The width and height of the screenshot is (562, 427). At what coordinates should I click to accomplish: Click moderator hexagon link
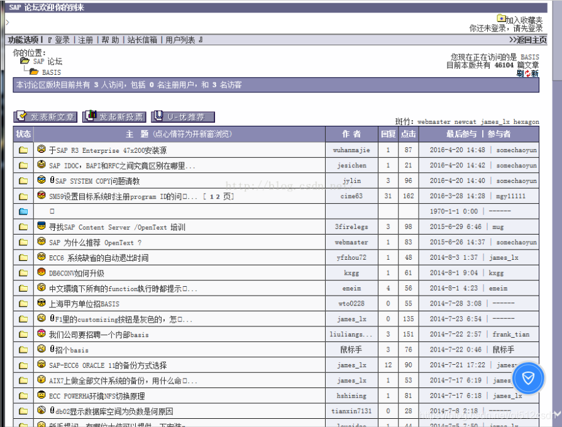pyautogui.click(x=526, y=122)
